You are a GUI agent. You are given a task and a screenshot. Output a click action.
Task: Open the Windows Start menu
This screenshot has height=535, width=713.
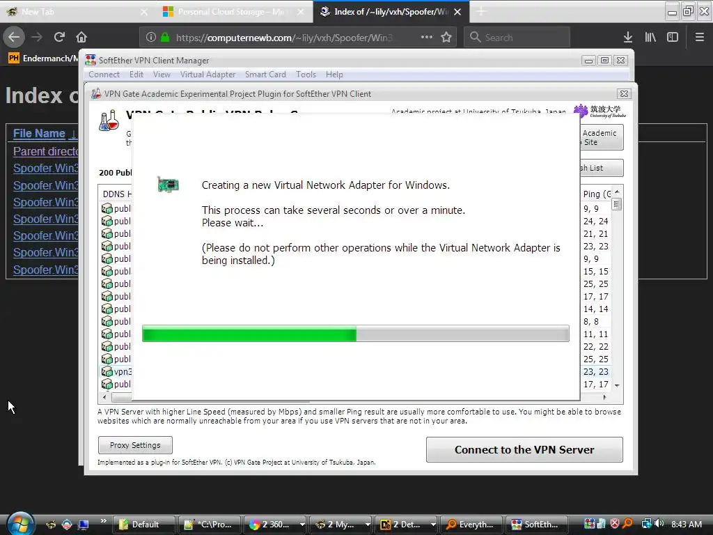click(x=20, y=524)
